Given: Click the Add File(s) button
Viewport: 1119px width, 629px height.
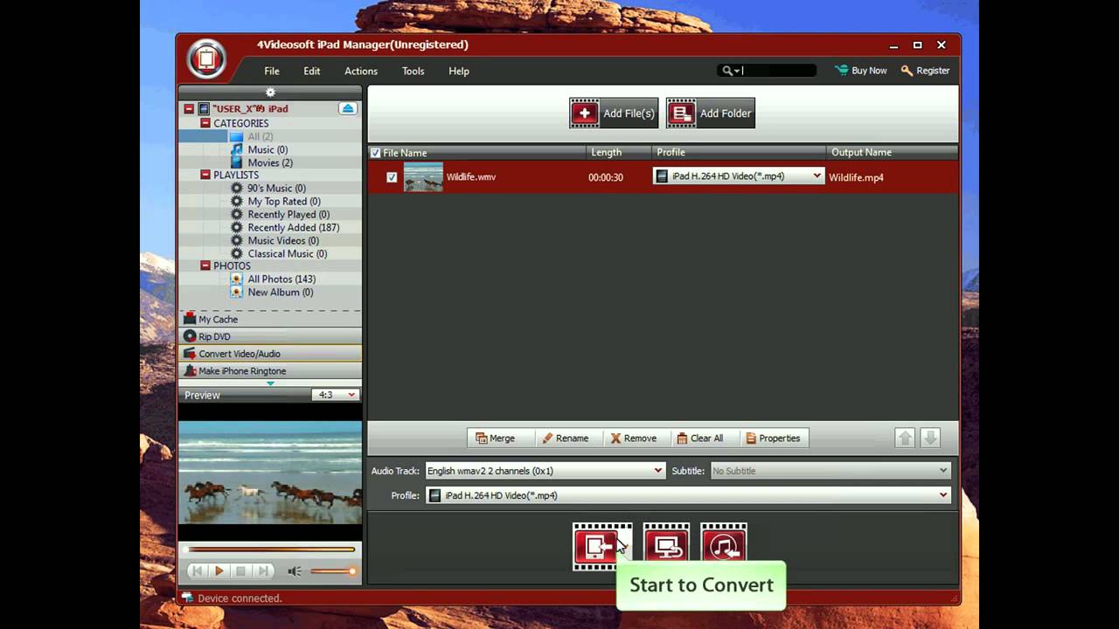Looking at the screenshot, I should pos(614,113).
